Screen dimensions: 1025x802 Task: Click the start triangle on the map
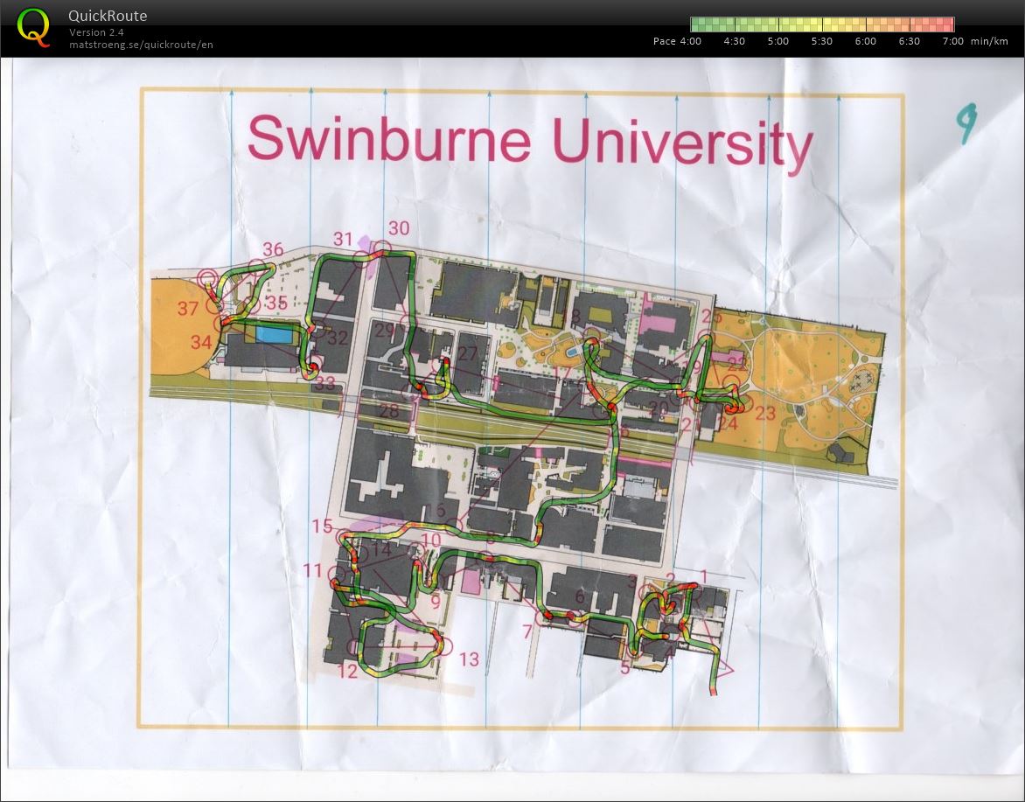[x=722, y=670]
